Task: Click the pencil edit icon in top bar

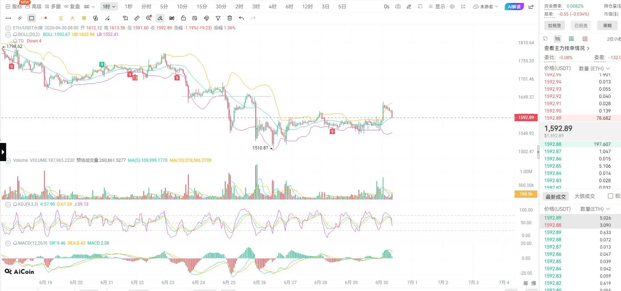Action: [x=409, y=7]
